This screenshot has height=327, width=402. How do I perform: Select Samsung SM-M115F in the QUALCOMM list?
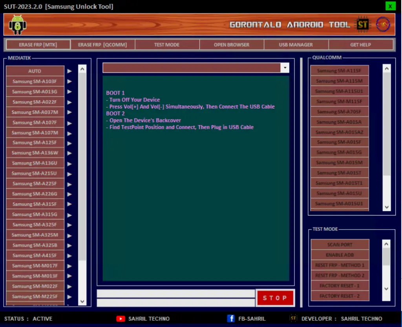coord(340,102)
